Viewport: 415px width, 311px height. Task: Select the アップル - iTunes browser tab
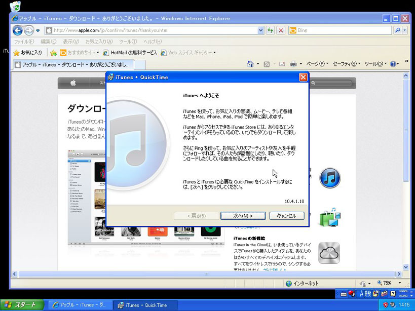(73, 64)
